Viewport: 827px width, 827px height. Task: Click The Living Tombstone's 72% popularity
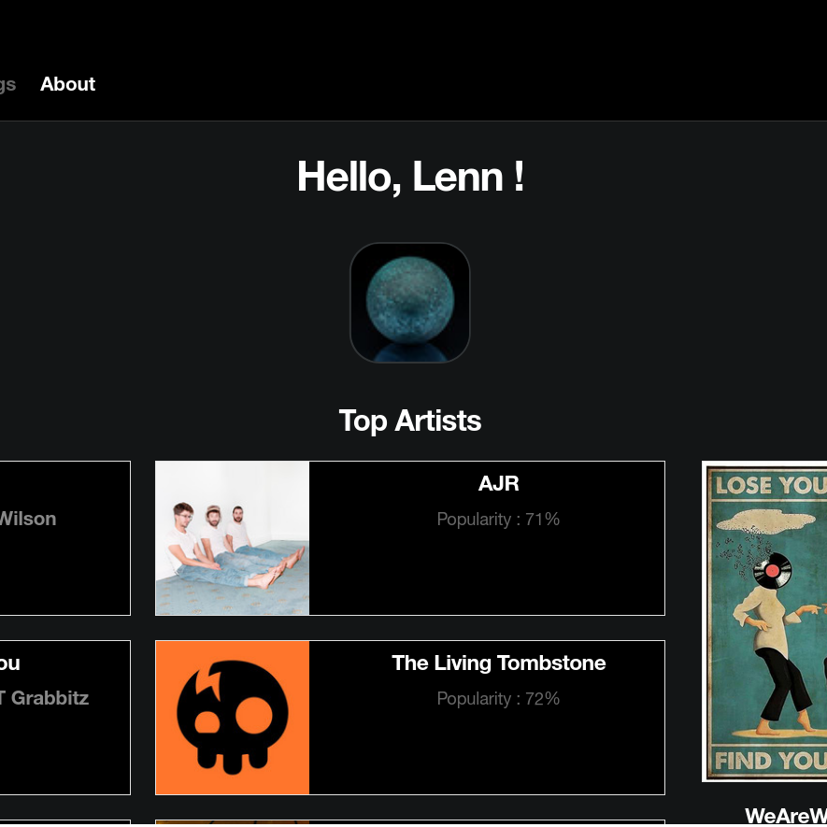498,698
